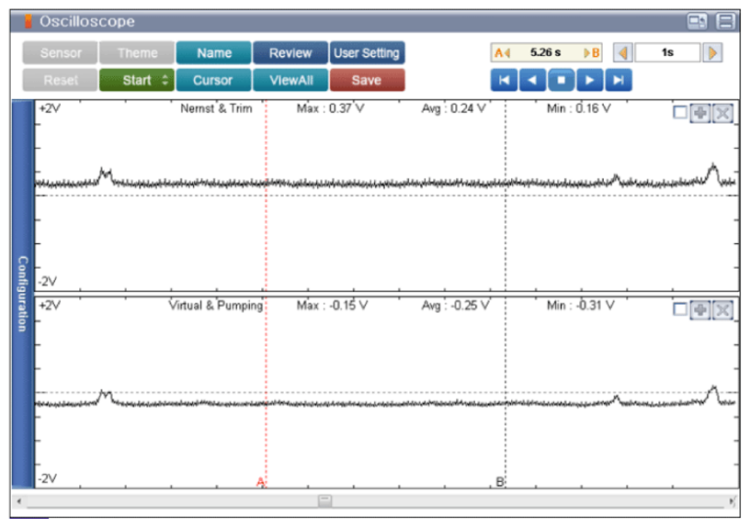Tick the Virtual & Pumping channel checkbox
Image resolution: width=750 pixels, height=527 pixels.
pyautogui.click(x=680, y=309)
